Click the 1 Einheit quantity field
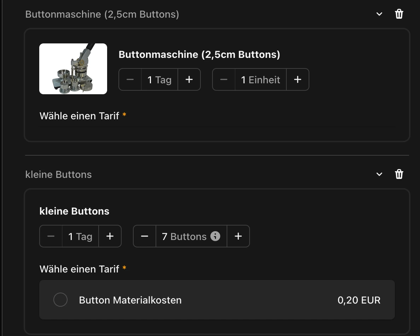Image resolution: width=420 pixels, height=336 pixels. [x=261, y=79]
